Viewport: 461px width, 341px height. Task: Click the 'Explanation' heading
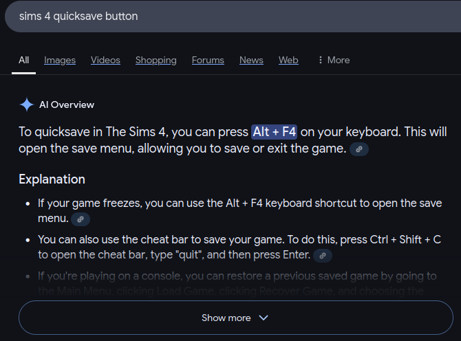coord(52,179)
